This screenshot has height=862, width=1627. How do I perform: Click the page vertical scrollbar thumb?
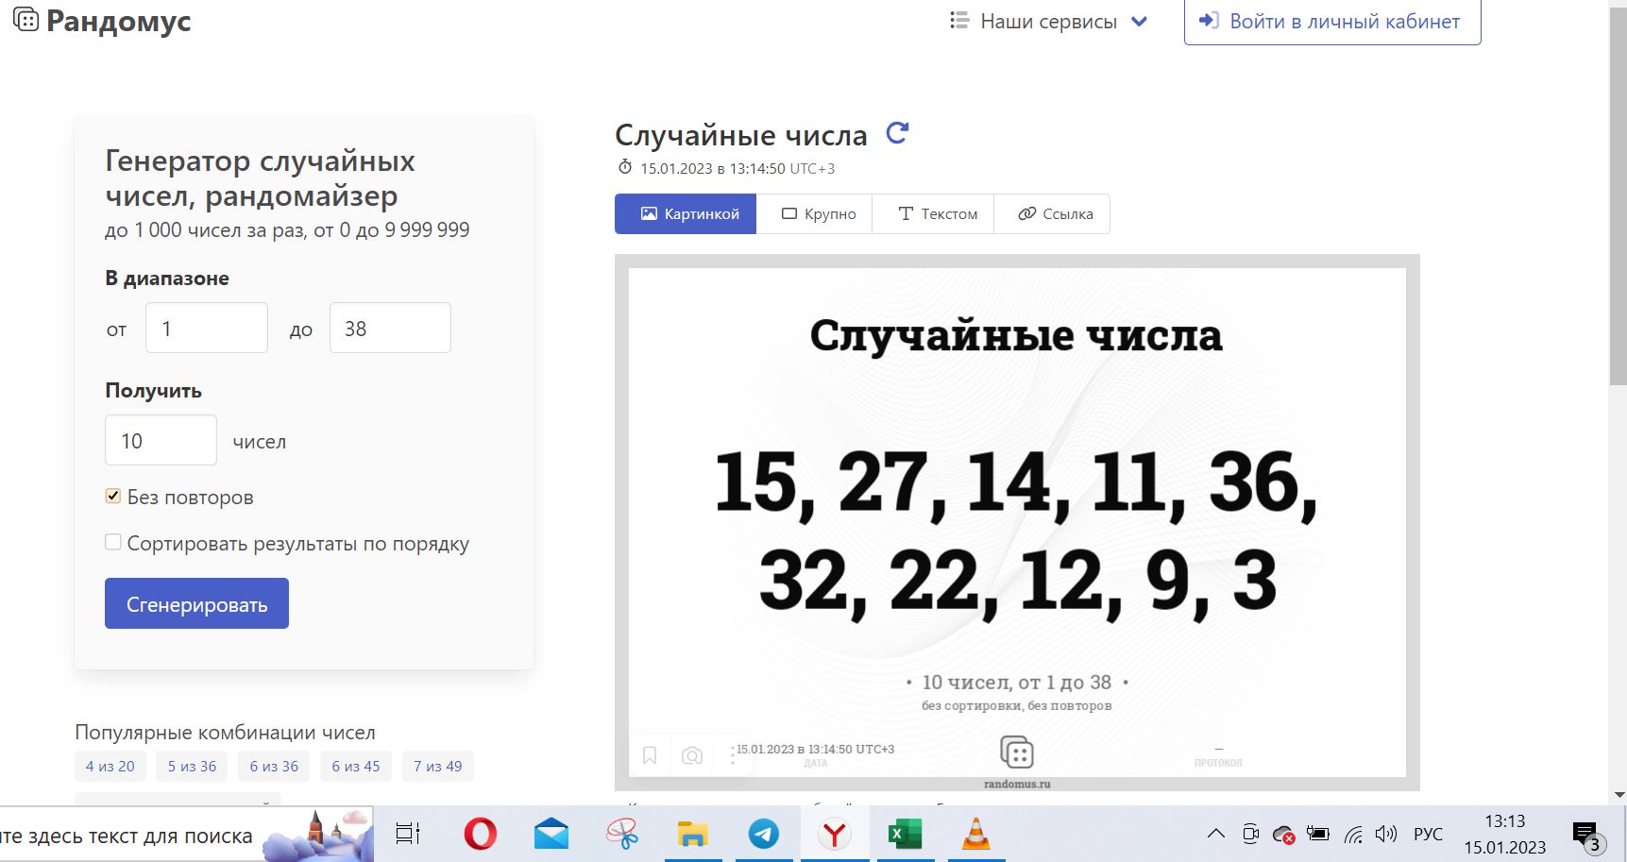(1618, 198)
